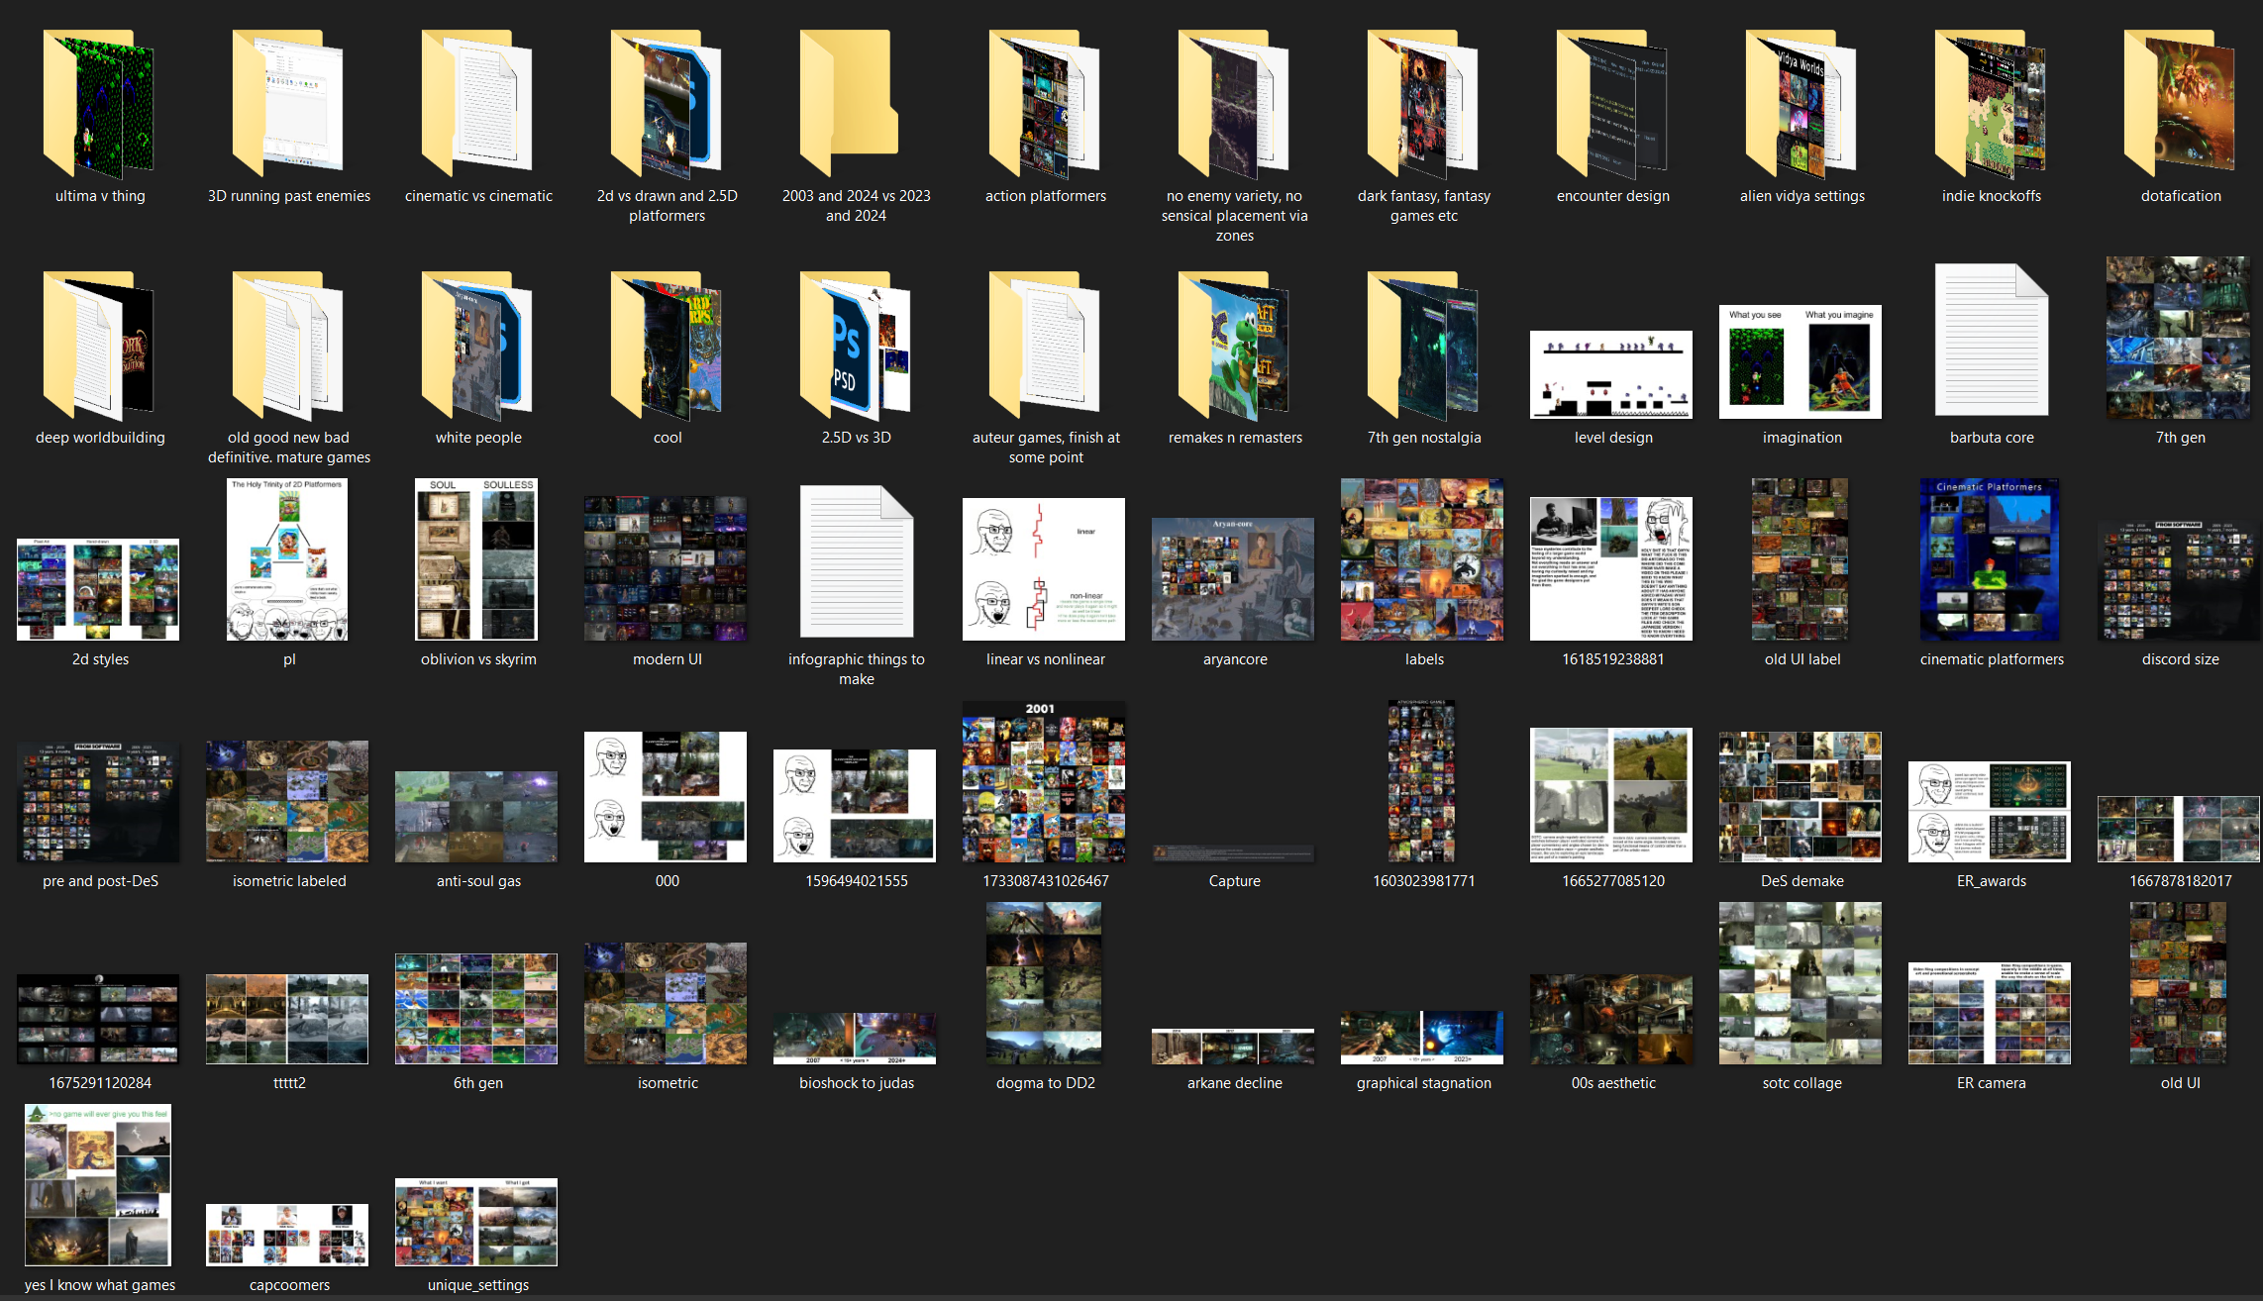The width and height of the screenshot is (2263, 1301).
Task: Click the '1667878182017' file name text
Action: click(x=2181, y=881)
